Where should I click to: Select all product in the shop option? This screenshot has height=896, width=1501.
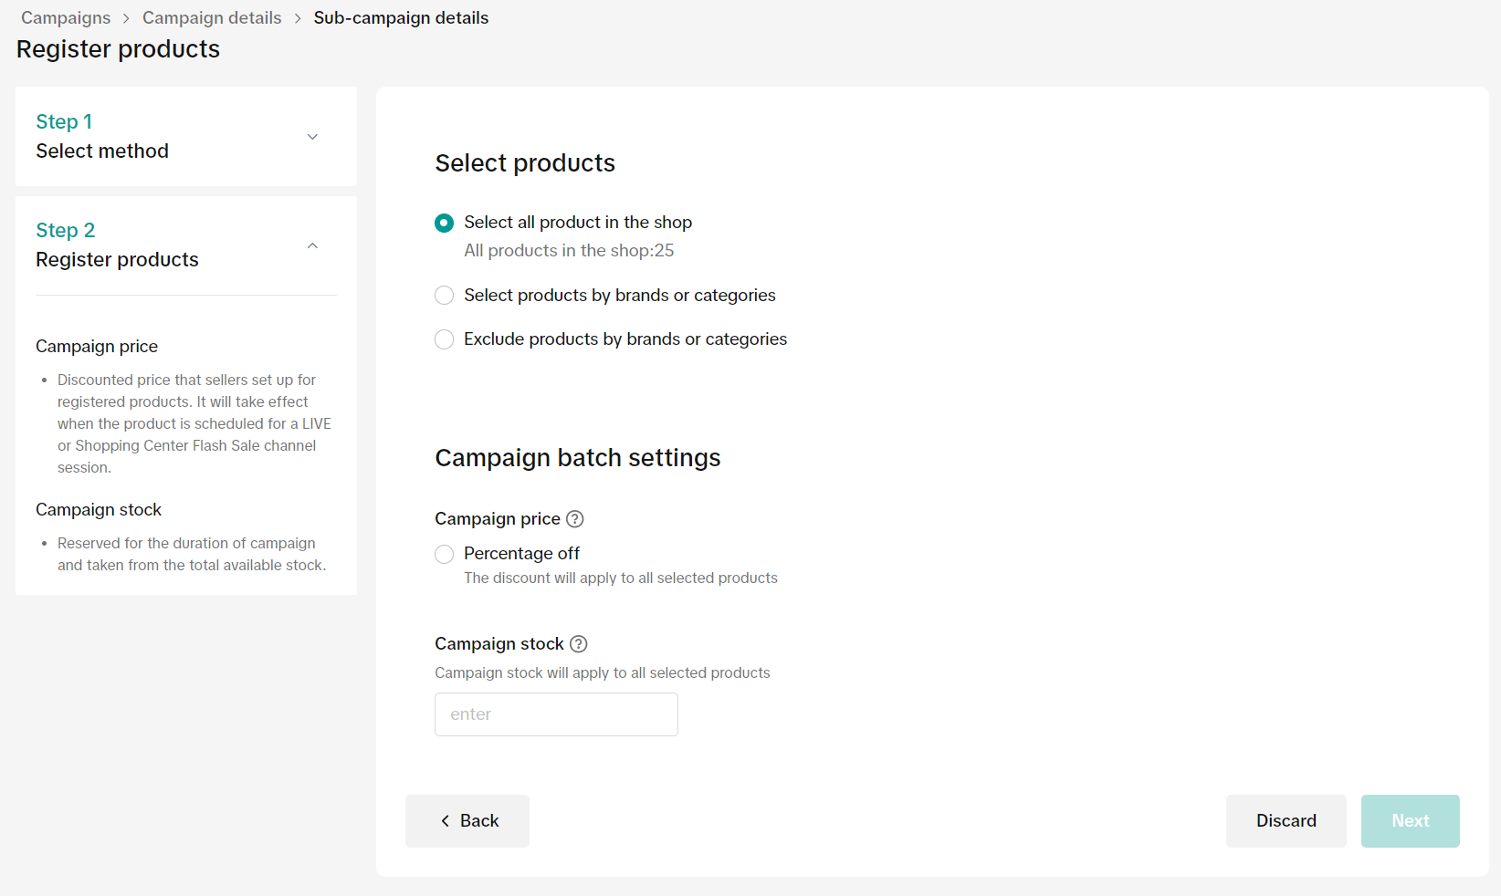coord(444,223)
